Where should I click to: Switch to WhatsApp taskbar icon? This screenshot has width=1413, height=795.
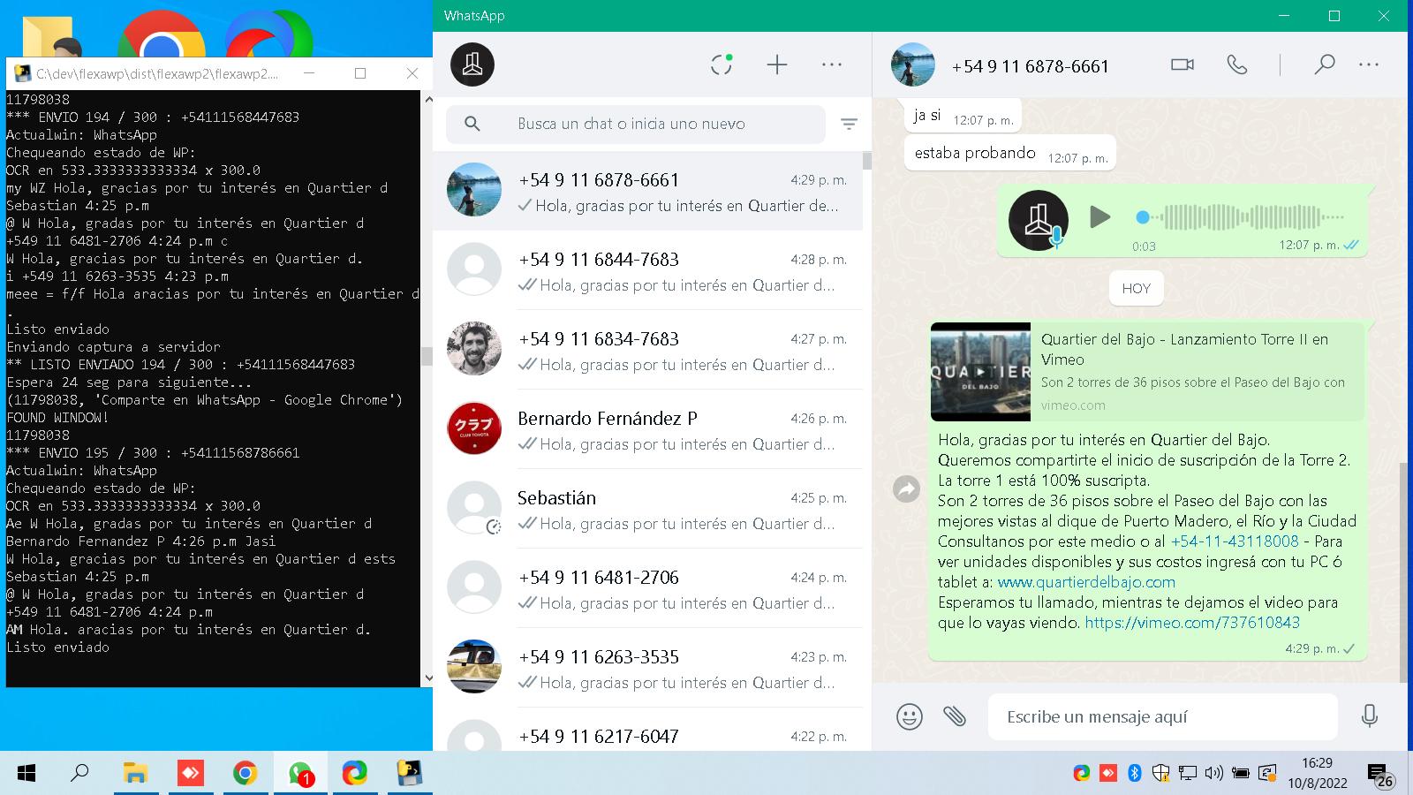point(300,773)
